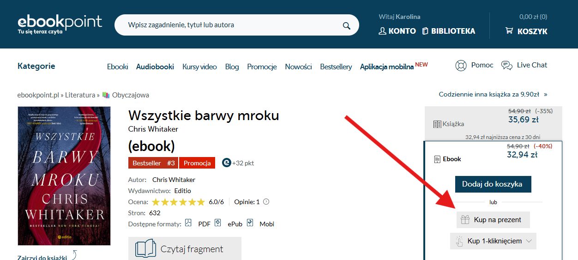This screenshot has width=578, height=260.
Task: Click the ebookpoint points icon
Action: point(226,163)
